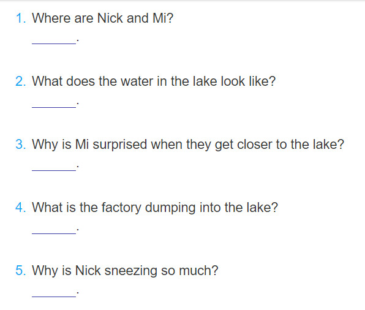Click the blue number 2 label
The width and height of the screenshot is (365, 310).
[20, 81]
